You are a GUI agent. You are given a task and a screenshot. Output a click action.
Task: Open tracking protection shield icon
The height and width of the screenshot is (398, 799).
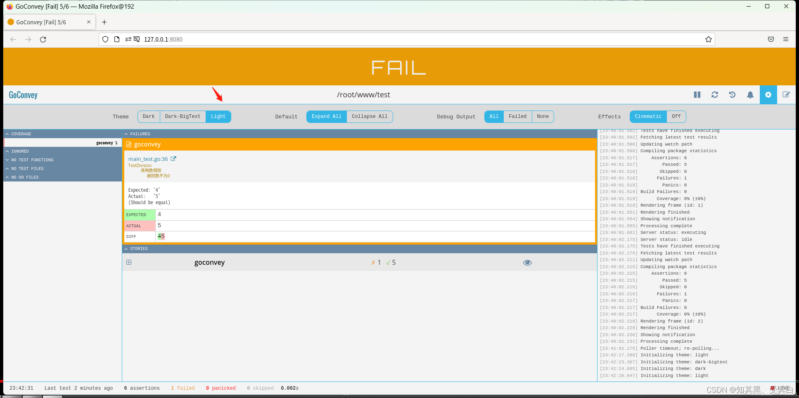[x=105, y=40]
